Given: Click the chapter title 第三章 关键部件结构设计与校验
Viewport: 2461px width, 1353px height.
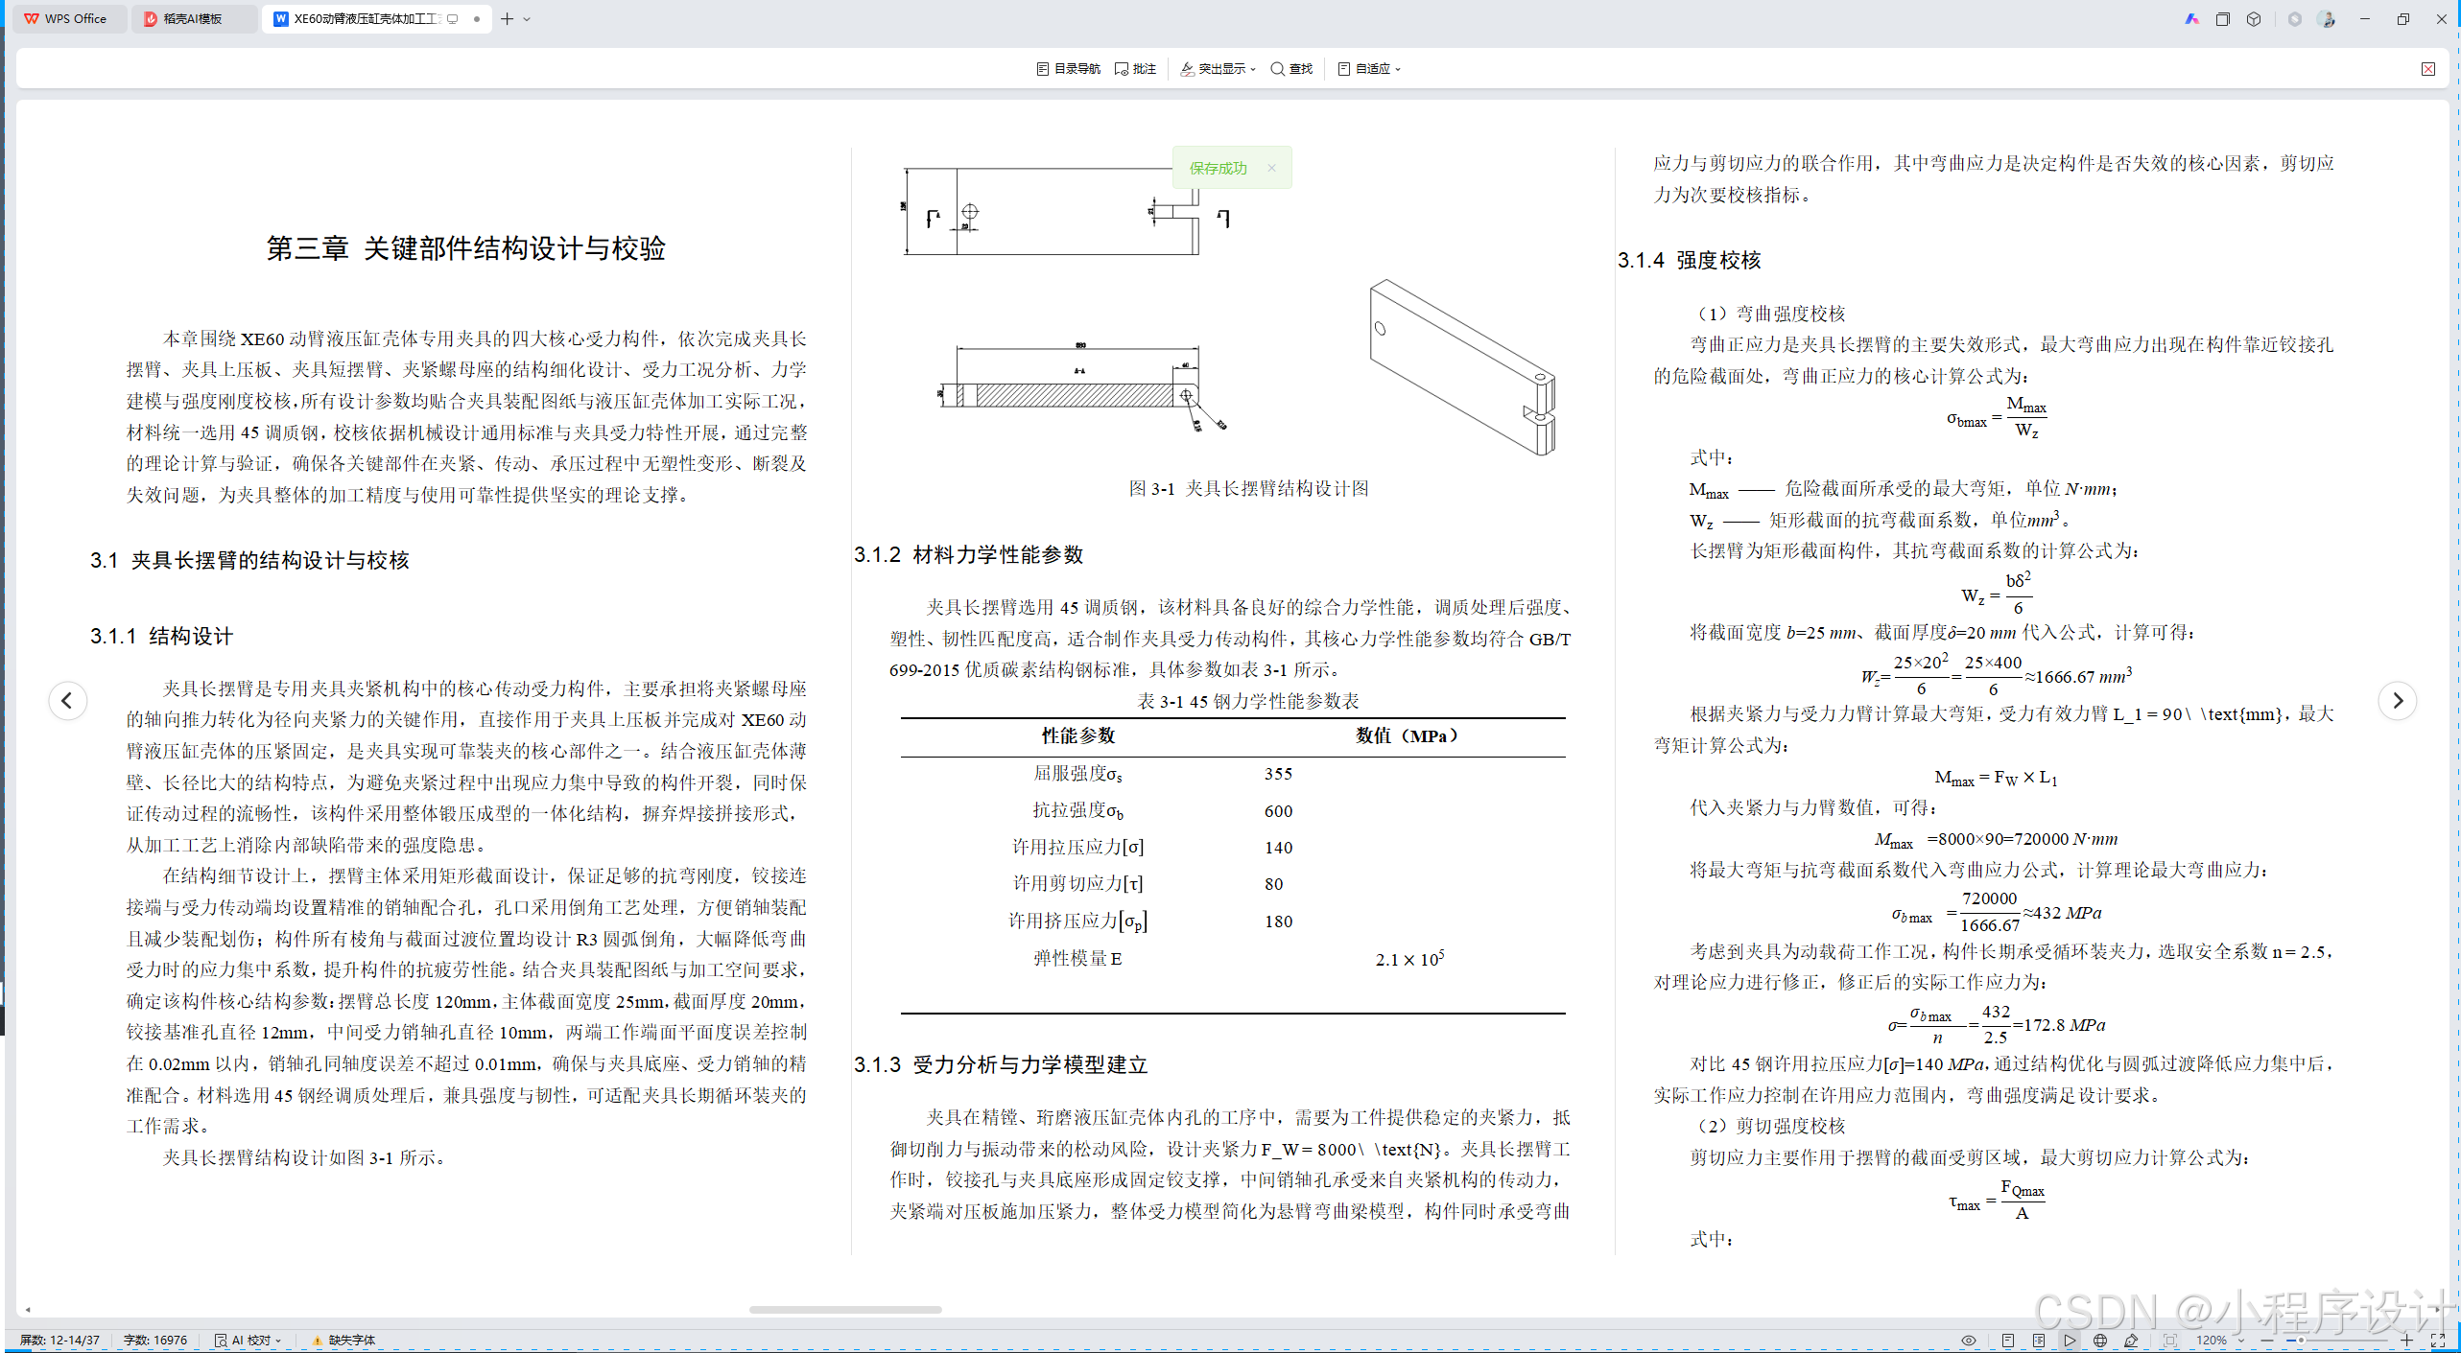Looking at the screenshot, I should (466, 248).
